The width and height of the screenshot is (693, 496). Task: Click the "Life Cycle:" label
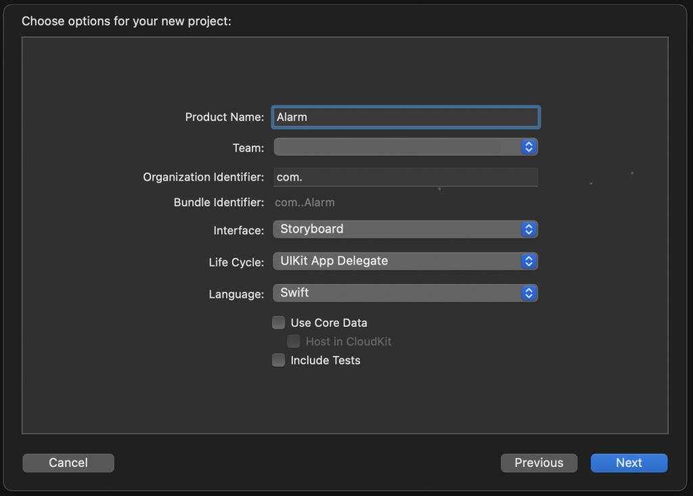pyautogui.click(x=236, y=262)
